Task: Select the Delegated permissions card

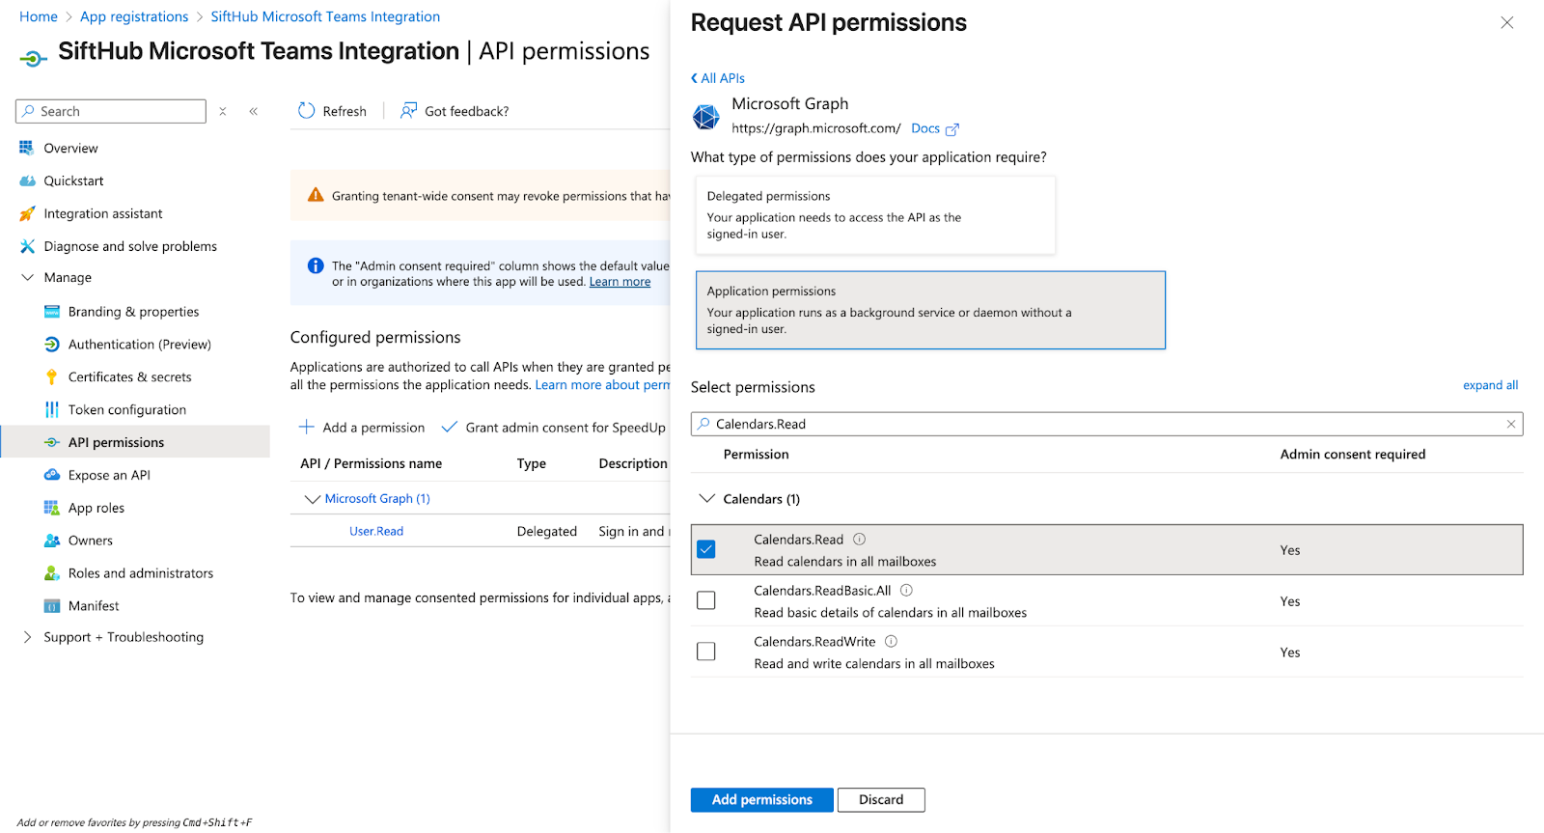Action: click(874, 215)
